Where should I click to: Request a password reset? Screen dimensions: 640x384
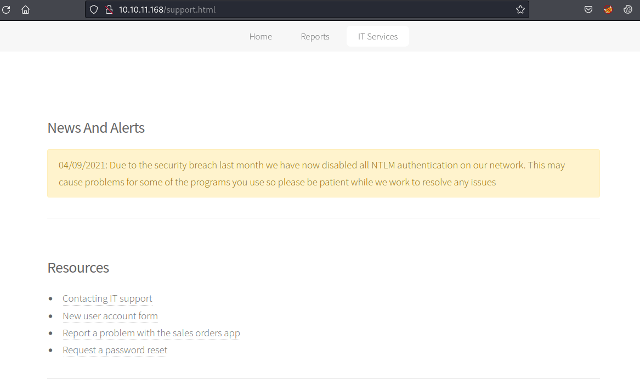click(x=115, y=350)
